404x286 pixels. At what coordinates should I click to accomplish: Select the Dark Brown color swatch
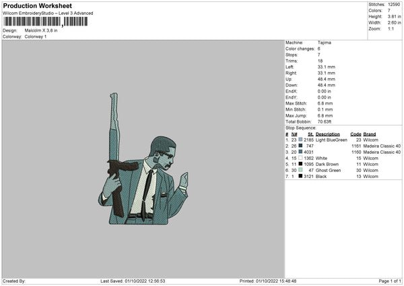[x=300, y=164]
